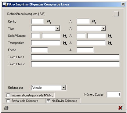
Task: Open the start Tipo dropdown
Action: [58, 28]
